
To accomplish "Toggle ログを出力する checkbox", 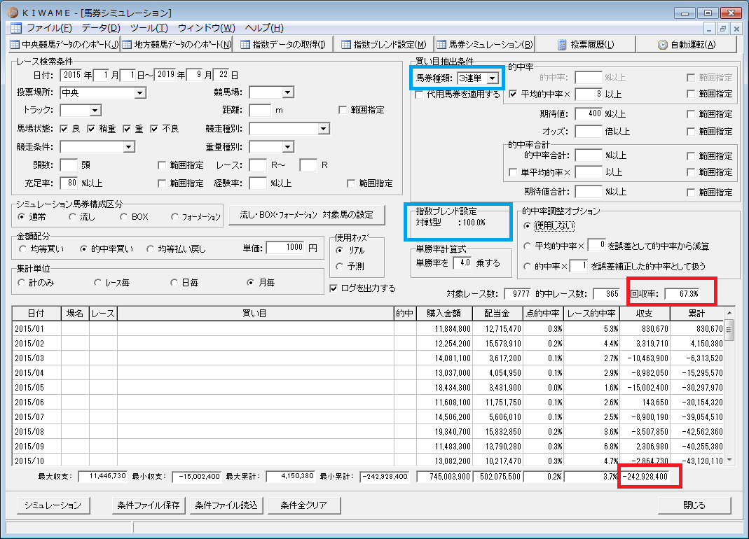I will click(x=334, y=288).
